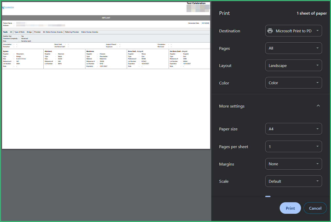Viewport: 331px width, 222px height.
Task: Click Membrane expiration 10/21/2027
Action: (103, 66)
